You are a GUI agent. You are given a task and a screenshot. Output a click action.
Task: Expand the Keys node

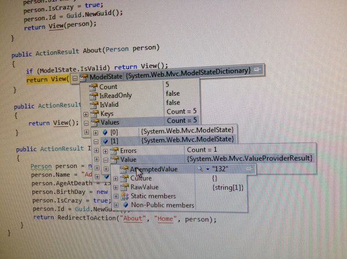(86, 114)
